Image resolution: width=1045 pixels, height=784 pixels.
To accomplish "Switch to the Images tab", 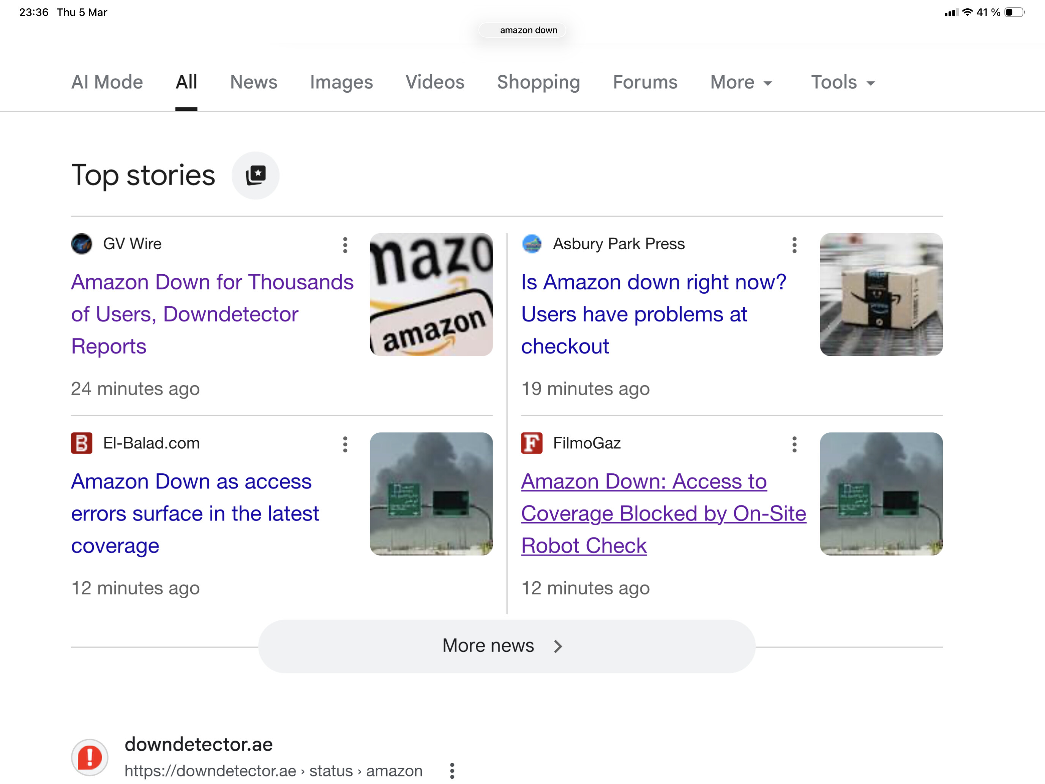I will click(x=341, y=82).
